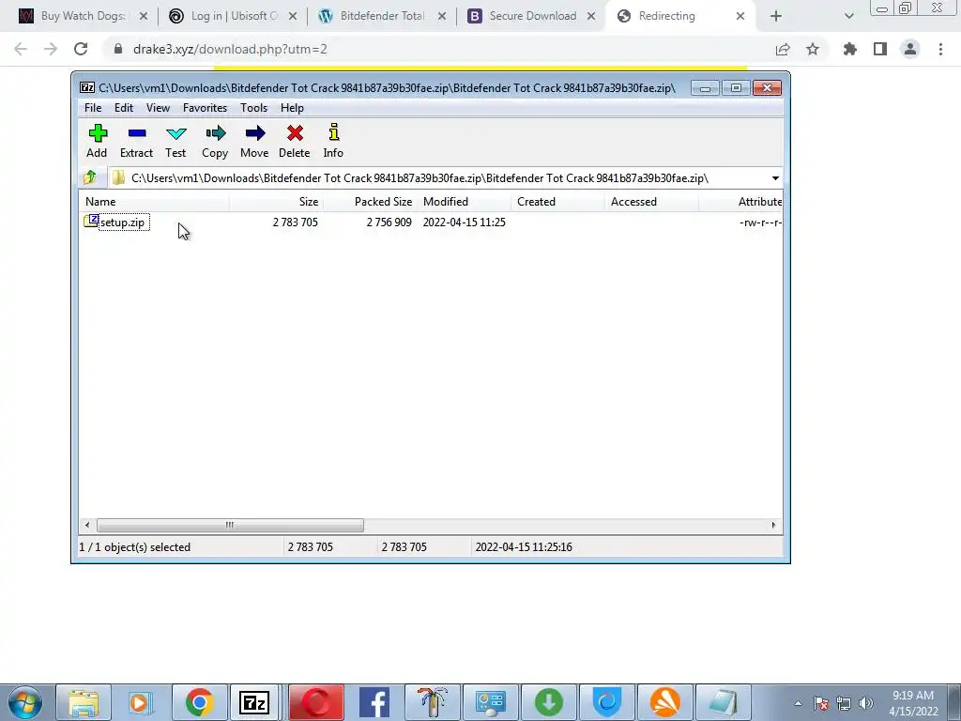This screenshot has width=961, height=721.
Task: Sort by the Attributes column header
Action: point(741,202)
